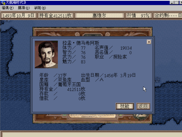Screen dimensions: 182x137
Task: Click the occupation 探险家 text
Action: [x=120, y=57]
